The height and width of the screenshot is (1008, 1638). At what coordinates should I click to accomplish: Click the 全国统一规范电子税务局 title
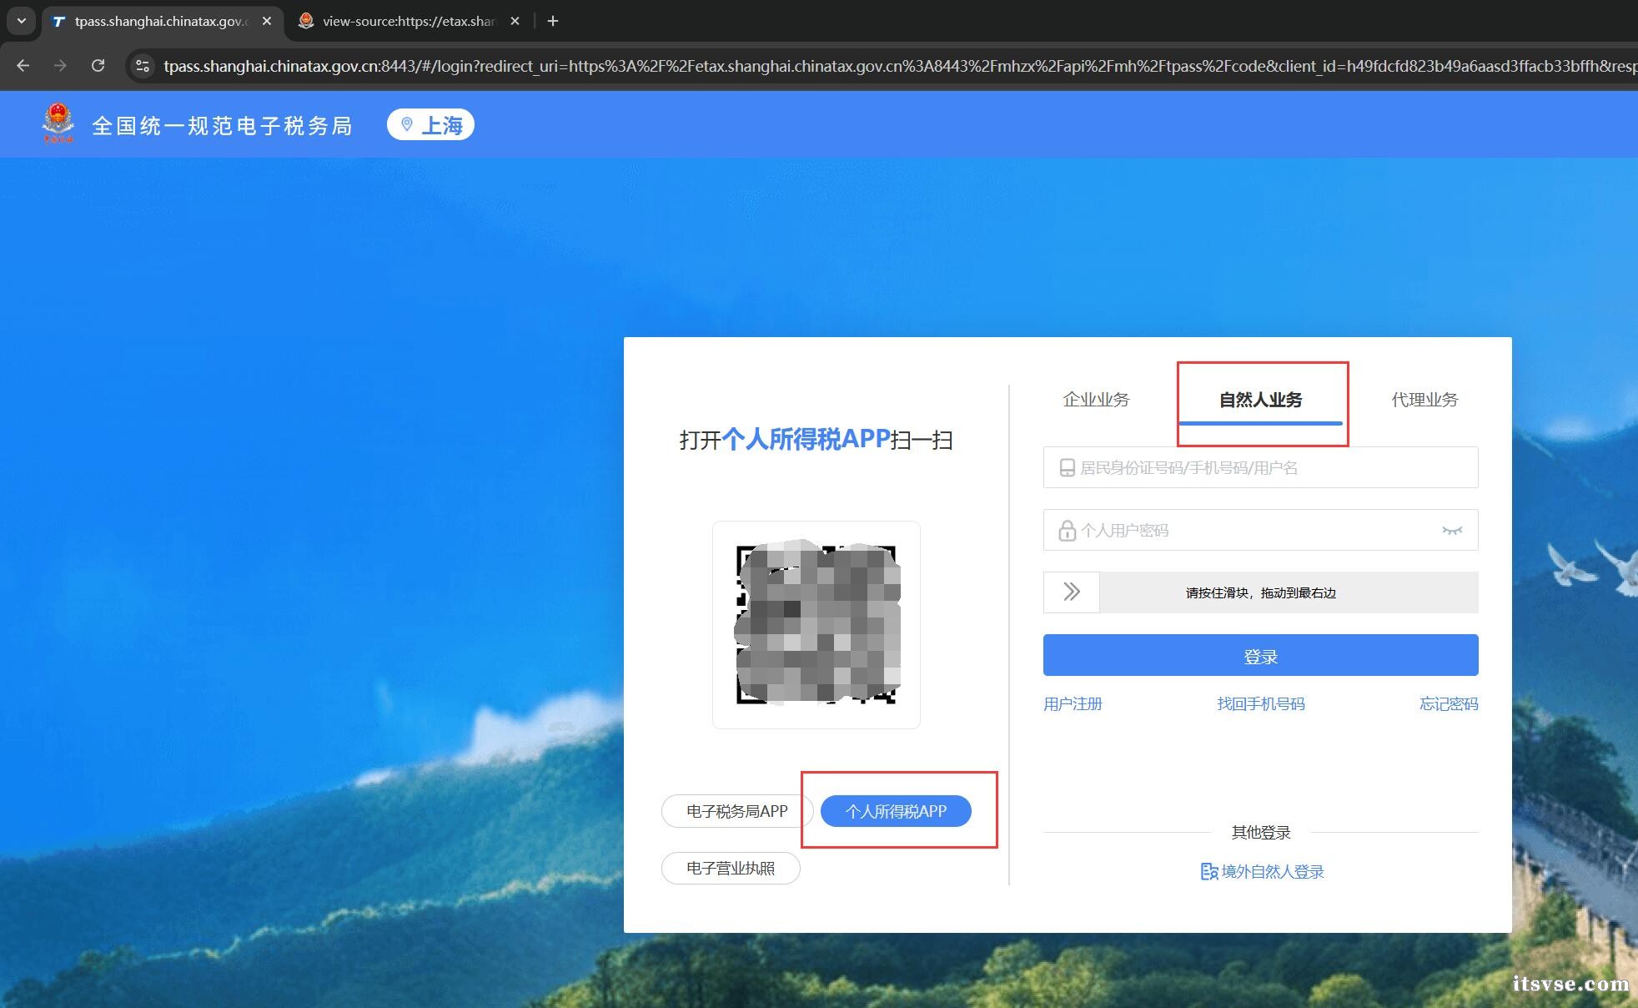click(x=223, y=126)
